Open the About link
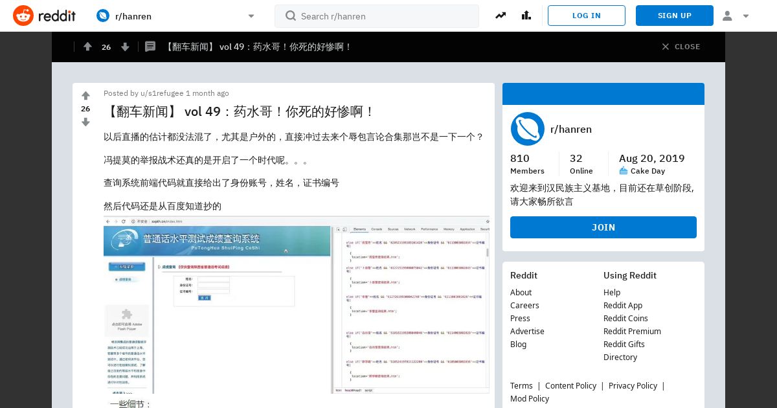This screenshot has width=777, height=408. [x=521, y=292]
